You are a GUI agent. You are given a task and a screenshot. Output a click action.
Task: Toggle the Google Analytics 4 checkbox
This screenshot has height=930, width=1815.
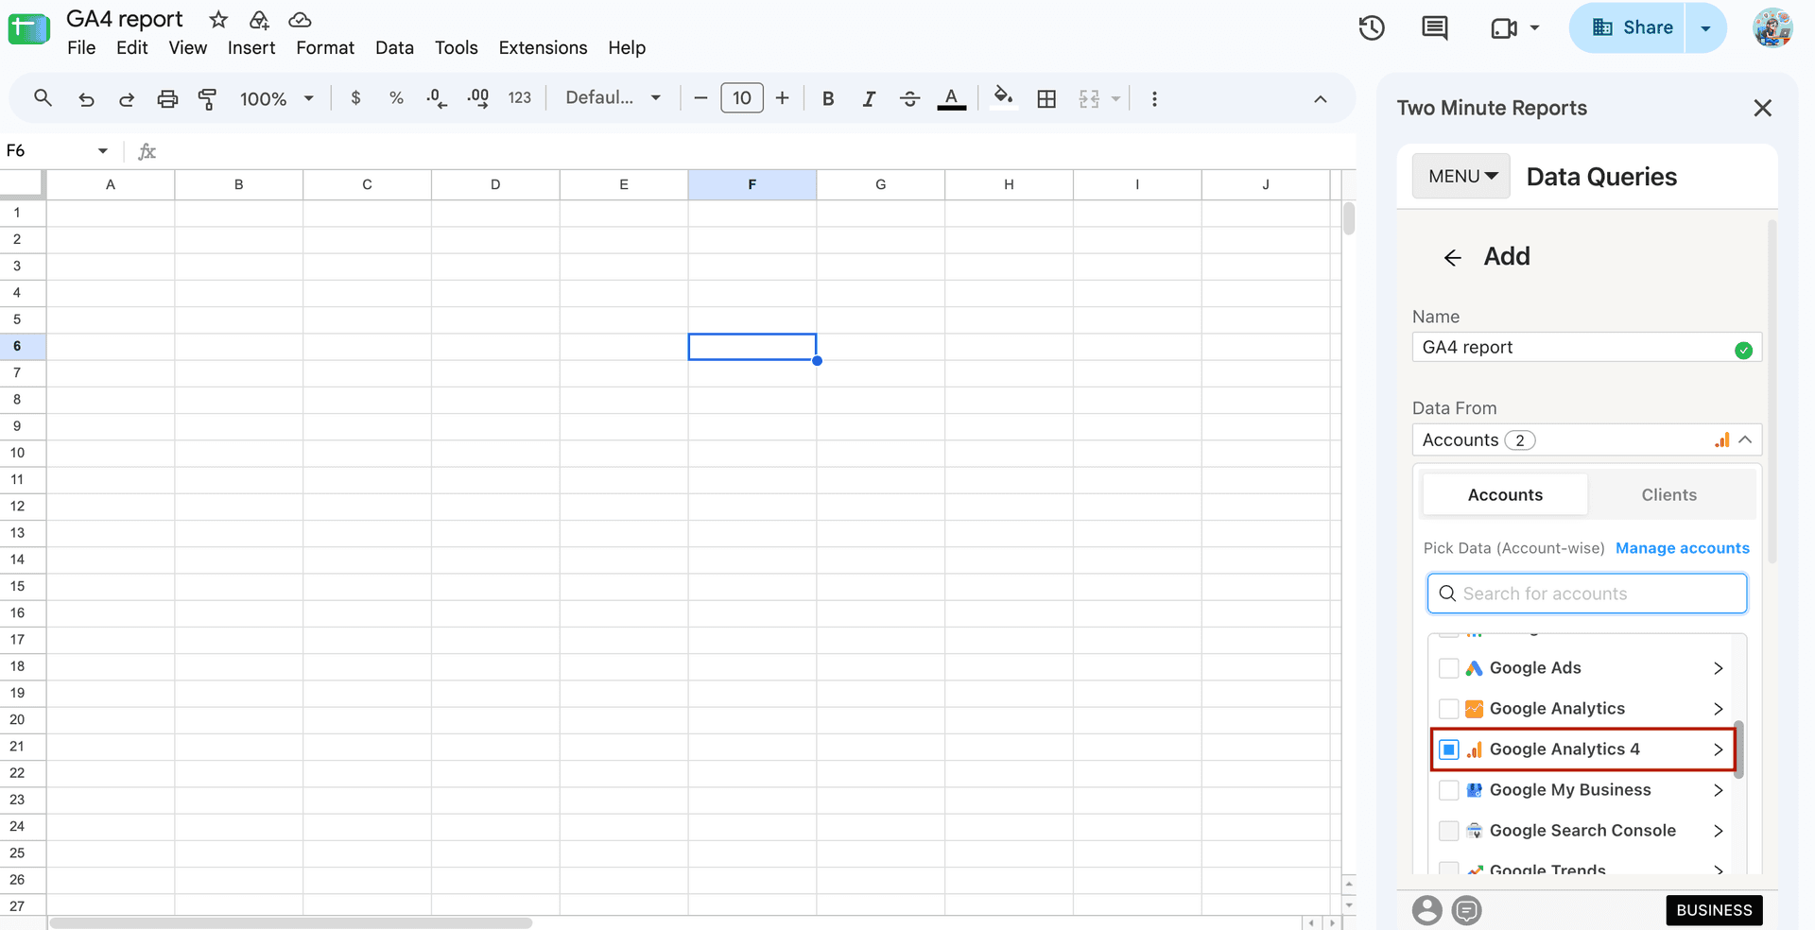pos(1448,749)
